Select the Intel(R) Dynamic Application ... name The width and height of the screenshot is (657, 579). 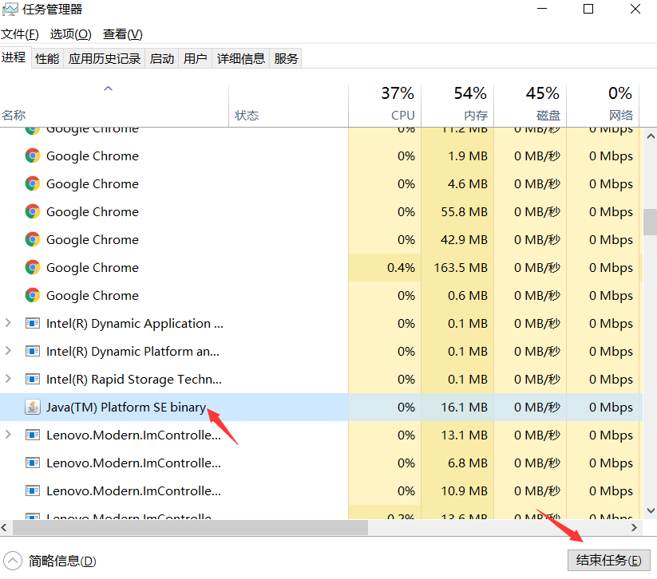coord(134,324)
